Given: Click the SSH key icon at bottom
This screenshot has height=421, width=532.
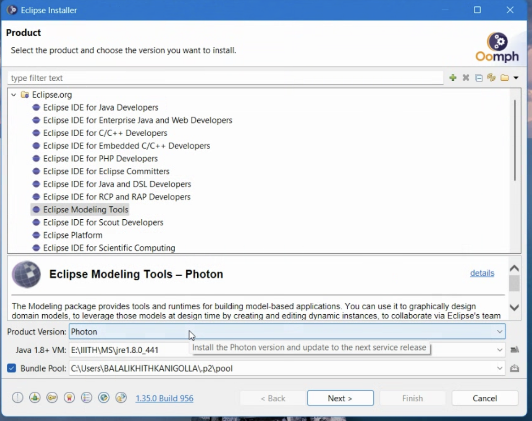Looking at the screenshot, I should click(52, 398).
